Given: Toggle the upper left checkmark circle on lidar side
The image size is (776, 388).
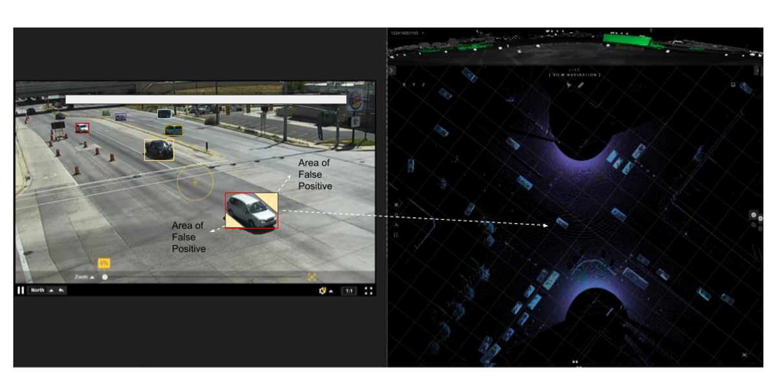Looking at the screenshot, I should click(753, 215).
